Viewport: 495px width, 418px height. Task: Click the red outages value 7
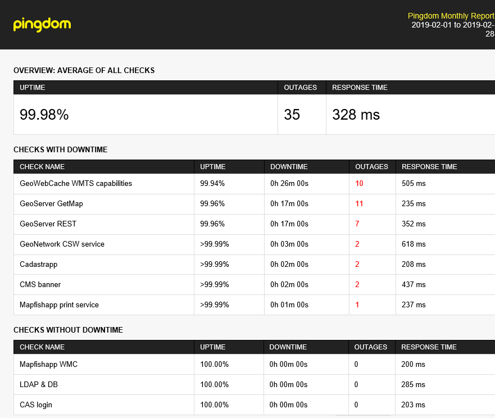coord(357,224)
